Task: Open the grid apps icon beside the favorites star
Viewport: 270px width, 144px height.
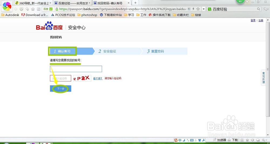Action: coord(39,9)
